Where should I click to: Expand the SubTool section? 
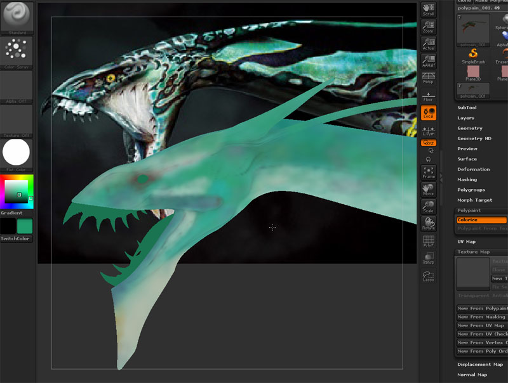[x=467, y=108]
